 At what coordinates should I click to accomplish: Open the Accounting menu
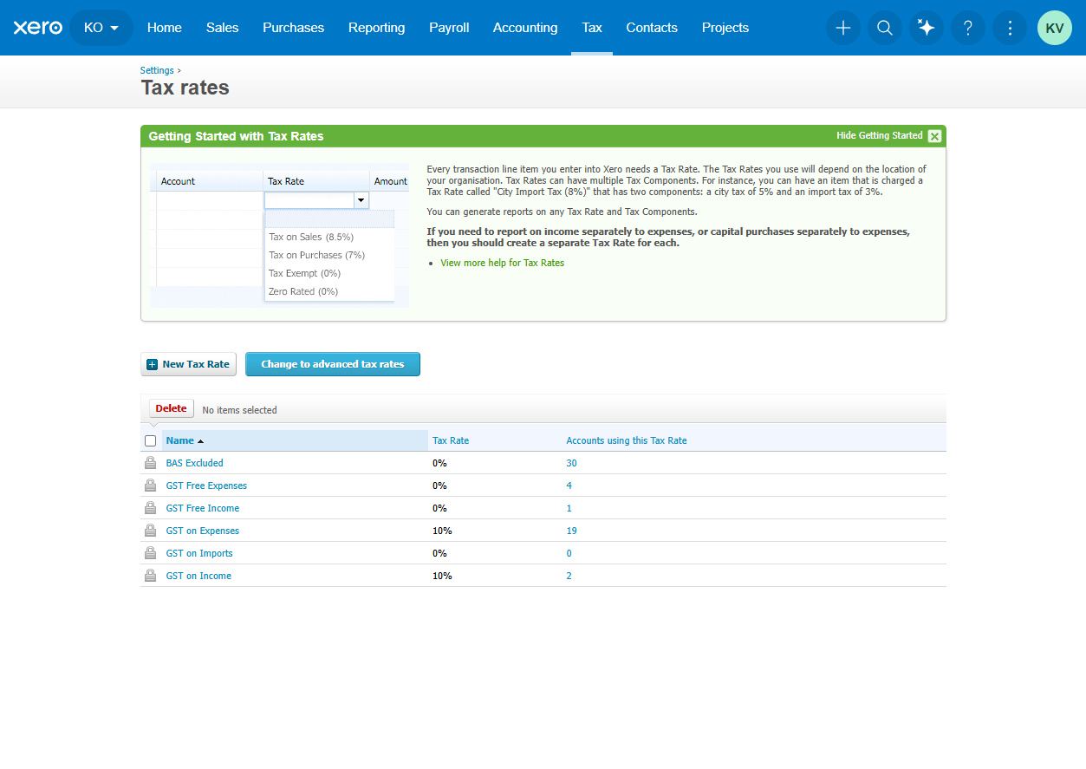point(525,28)
